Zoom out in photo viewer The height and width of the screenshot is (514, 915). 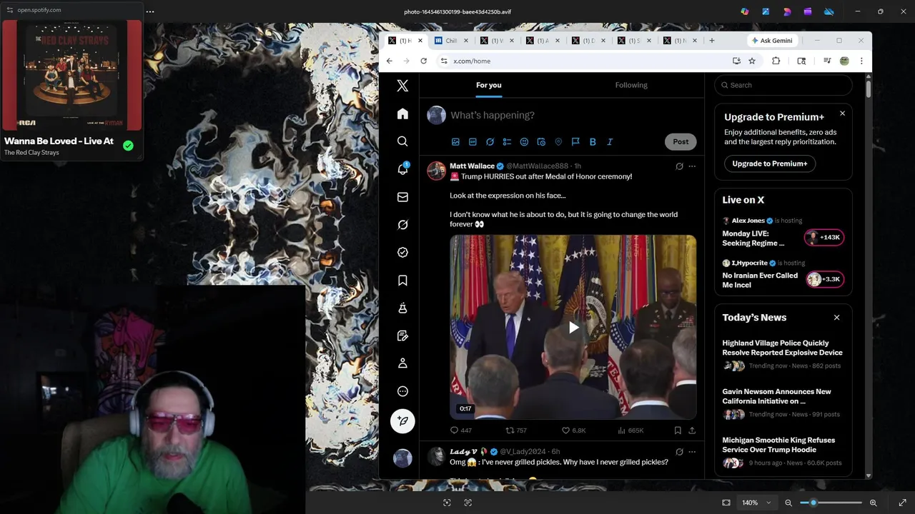point(788,503)
